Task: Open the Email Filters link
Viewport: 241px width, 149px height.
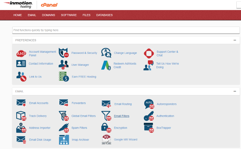Action: coord(122,116)
